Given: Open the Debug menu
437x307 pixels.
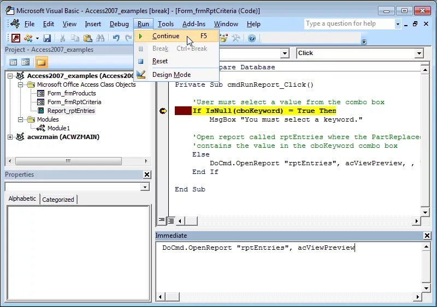Looking at the screenshot, I should tap(119, 24).
